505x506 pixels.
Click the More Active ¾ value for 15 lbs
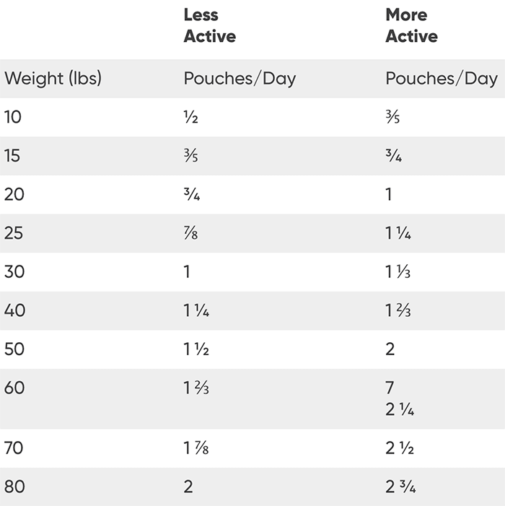click(x=393, y=156)
